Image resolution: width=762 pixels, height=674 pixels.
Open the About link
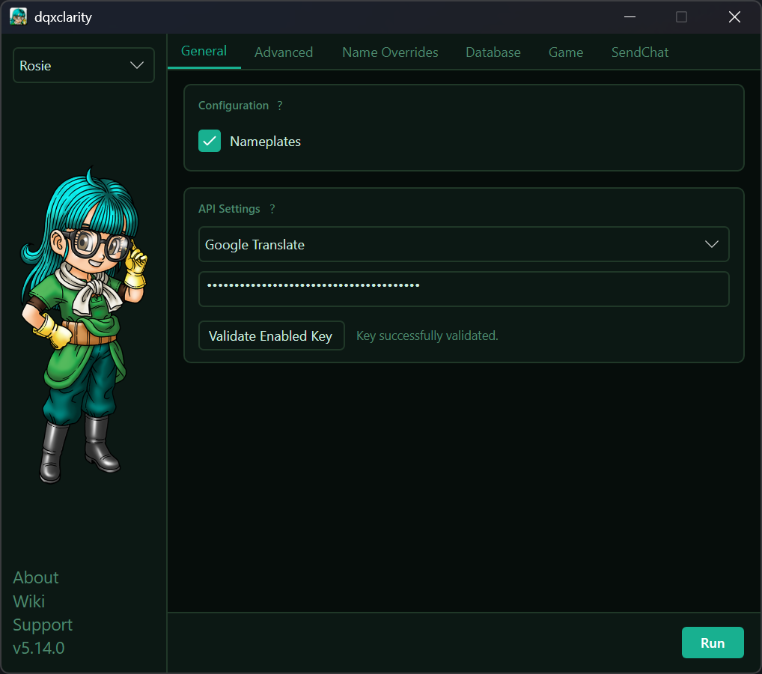[35, 577]
